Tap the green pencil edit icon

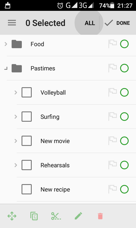pyautogui.click(x=78, y=216)
